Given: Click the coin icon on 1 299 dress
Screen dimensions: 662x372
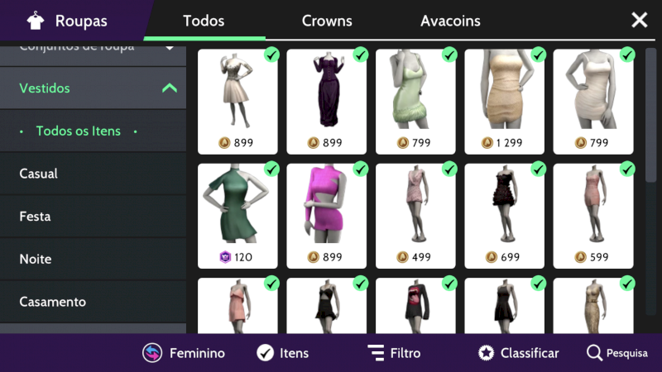Looking at the screenshot, I should point(487,143).
